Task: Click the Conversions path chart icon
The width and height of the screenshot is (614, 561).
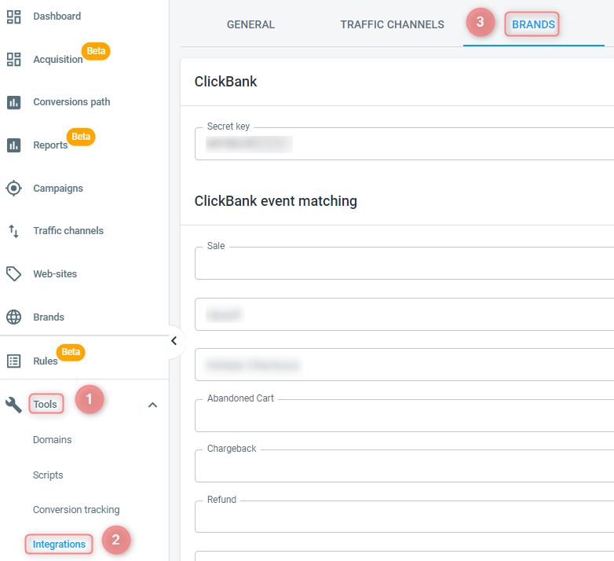Action: [x=13, y=102]
